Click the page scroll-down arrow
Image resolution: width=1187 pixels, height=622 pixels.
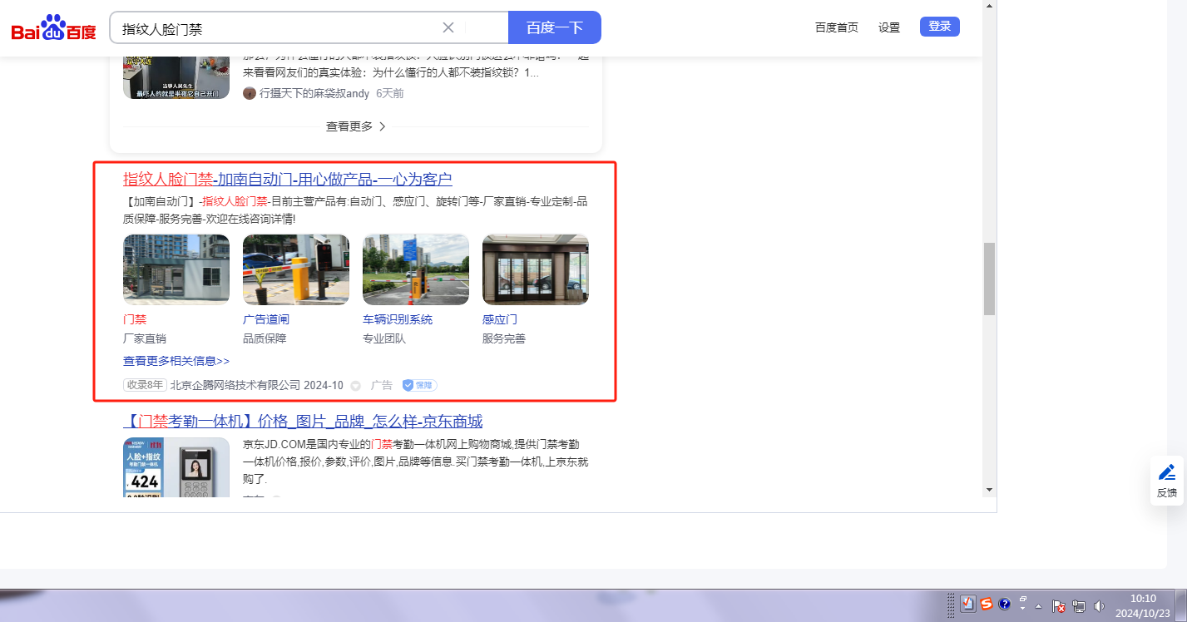pyautogui.click(x=990, y=489)
